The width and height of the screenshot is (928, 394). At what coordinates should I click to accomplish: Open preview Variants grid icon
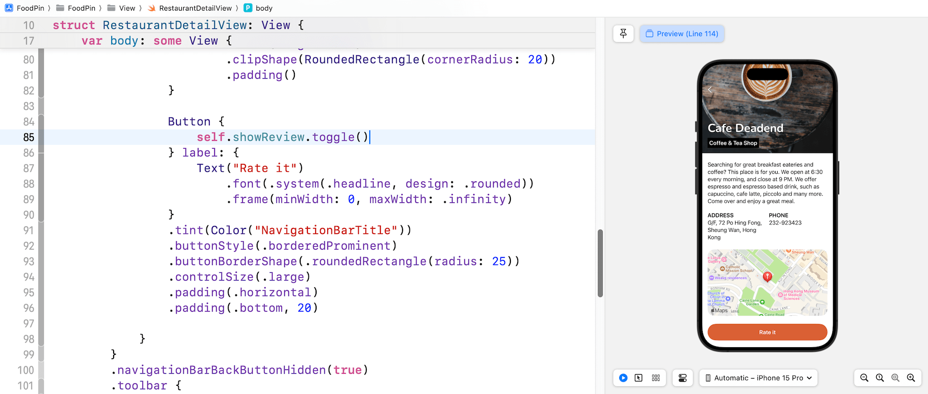click(x=656, y=378)
